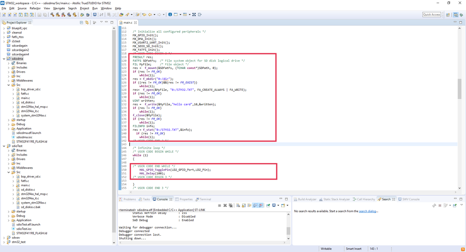The width and height of the screenshot is (466, 252).
Task: Maximize the Project Explorer panel
Action: point(112,22)
